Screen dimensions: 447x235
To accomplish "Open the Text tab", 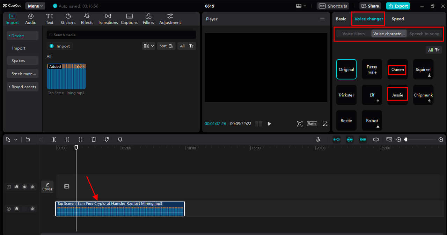I will (50, 19).
